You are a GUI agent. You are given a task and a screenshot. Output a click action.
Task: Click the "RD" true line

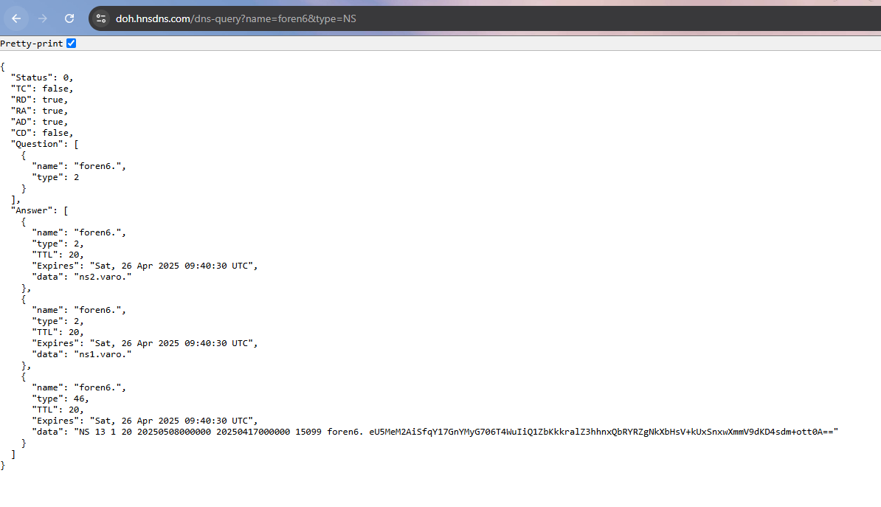pyautogui.click(x=39, y=100)
